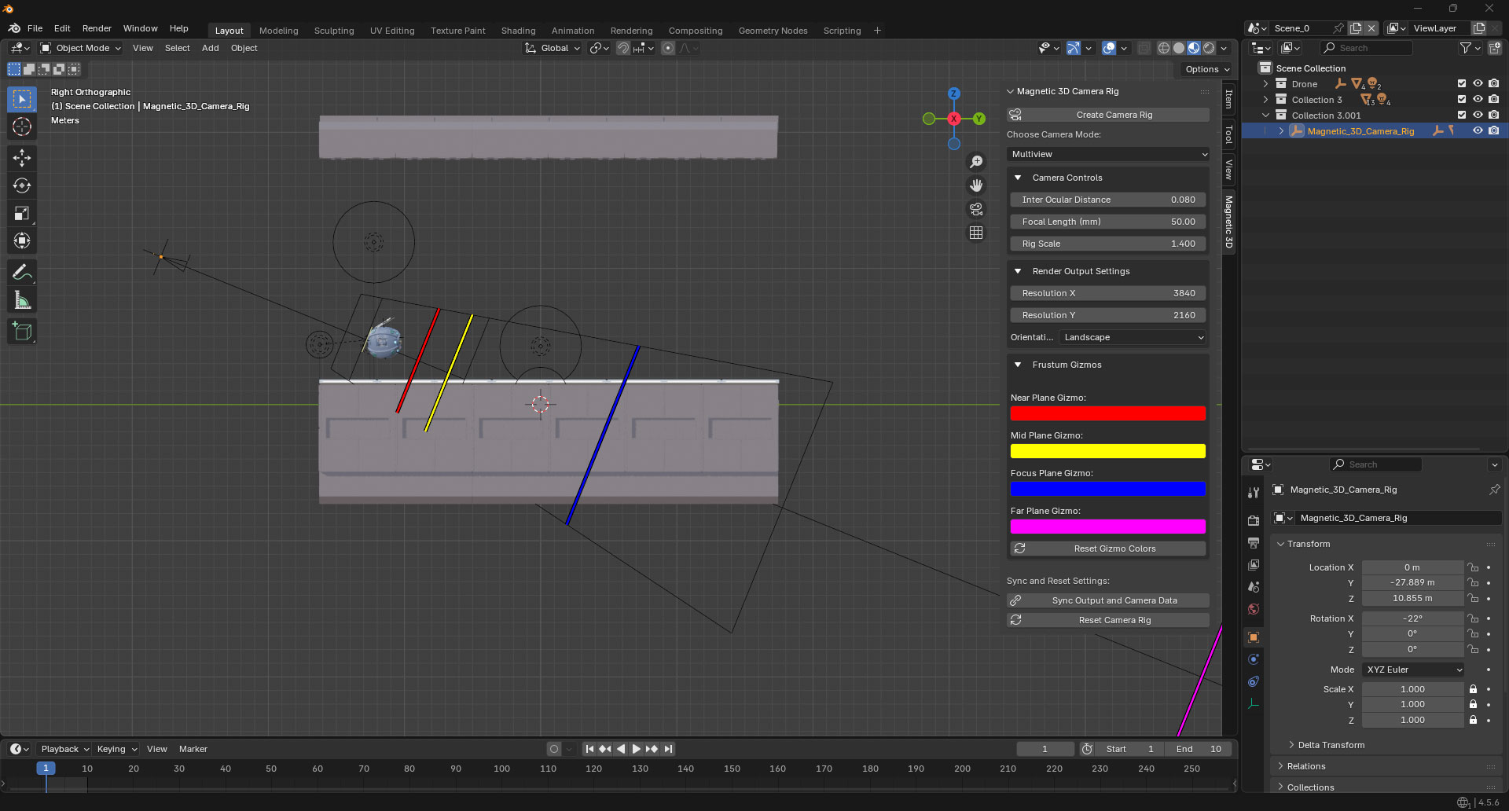Screen dimensions: 1509x811
Task: Open the Object properties tab icon
Action: (x=1254, y=637)
